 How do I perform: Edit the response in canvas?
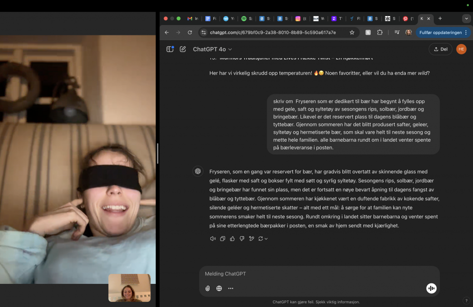tap(252, 239)
